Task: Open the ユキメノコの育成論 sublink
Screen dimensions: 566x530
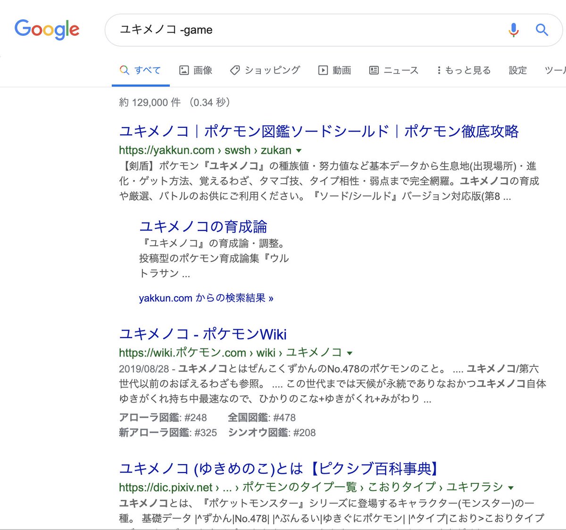Action: [x=203, y=226]
